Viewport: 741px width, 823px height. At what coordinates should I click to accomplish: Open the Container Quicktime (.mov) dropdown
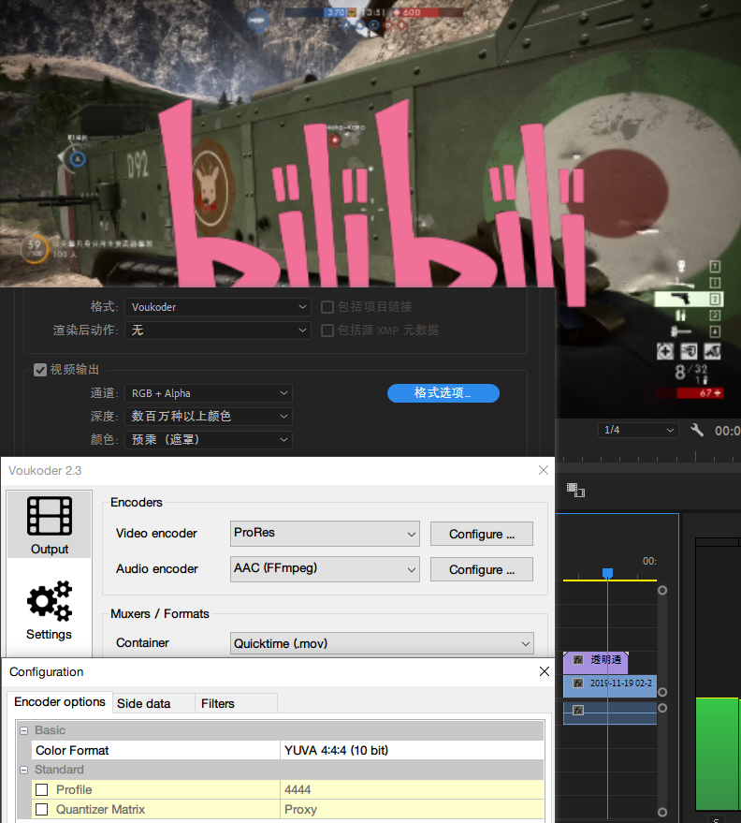[x=382, y=643]
